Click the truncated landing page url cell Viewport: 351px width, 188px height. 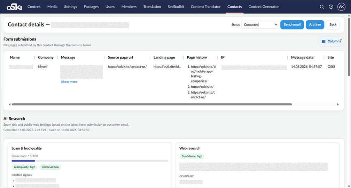167,67
